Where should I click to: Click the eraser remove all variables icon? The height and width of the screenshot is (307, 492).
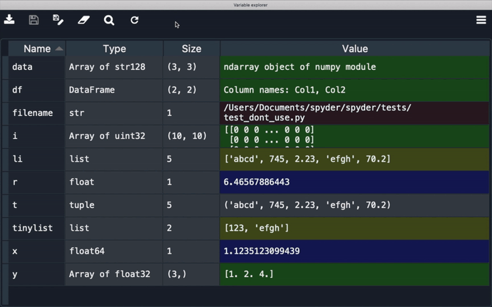tap(83, 20)
